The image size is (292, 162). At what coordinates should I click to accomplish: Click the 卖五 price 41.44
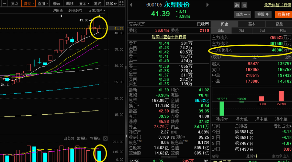[164, 43]
